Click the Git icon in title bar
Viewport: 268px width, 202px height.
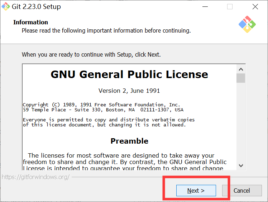pyautogui.click(x=6, y=6)
